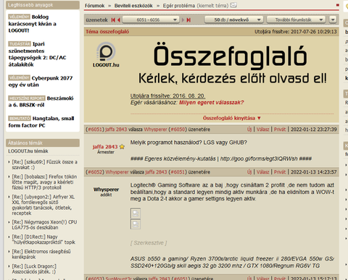Open the Firefox tökön lőtte magát topic
This screenshot has width=348, height=280.
pos(44,182)
